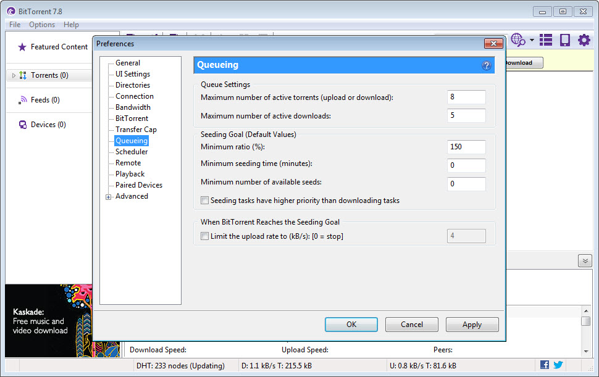Click Apply in Preferences dialog
Screen dimensions: 599x377
[x=472, y=325]
